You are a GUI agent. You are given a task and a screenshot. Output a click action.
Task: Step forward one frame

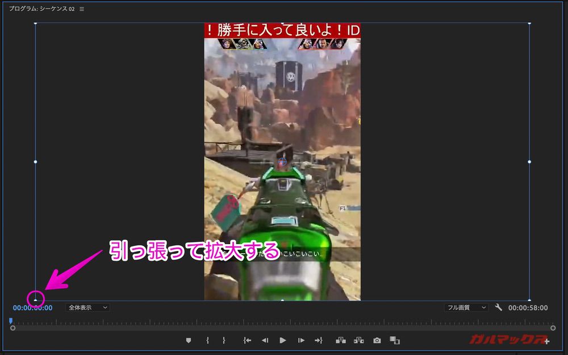click(x=301, y=340)
